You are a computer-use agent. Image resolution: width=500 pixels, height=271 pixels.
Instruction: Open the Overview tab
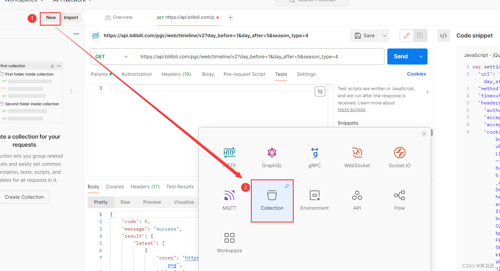coord(119,17)
